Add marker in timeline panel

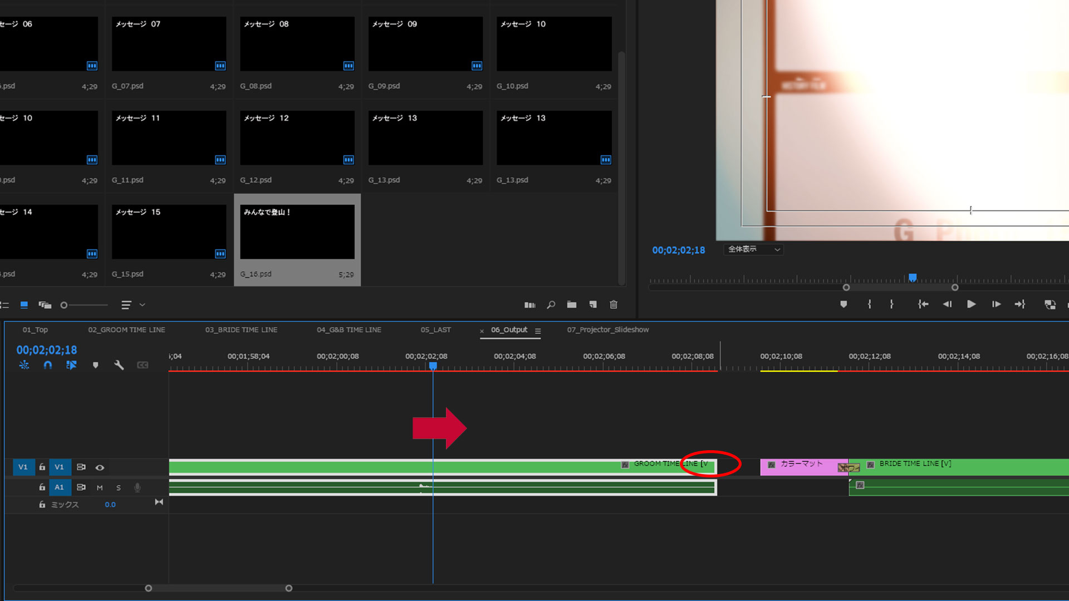pos(95,365)
